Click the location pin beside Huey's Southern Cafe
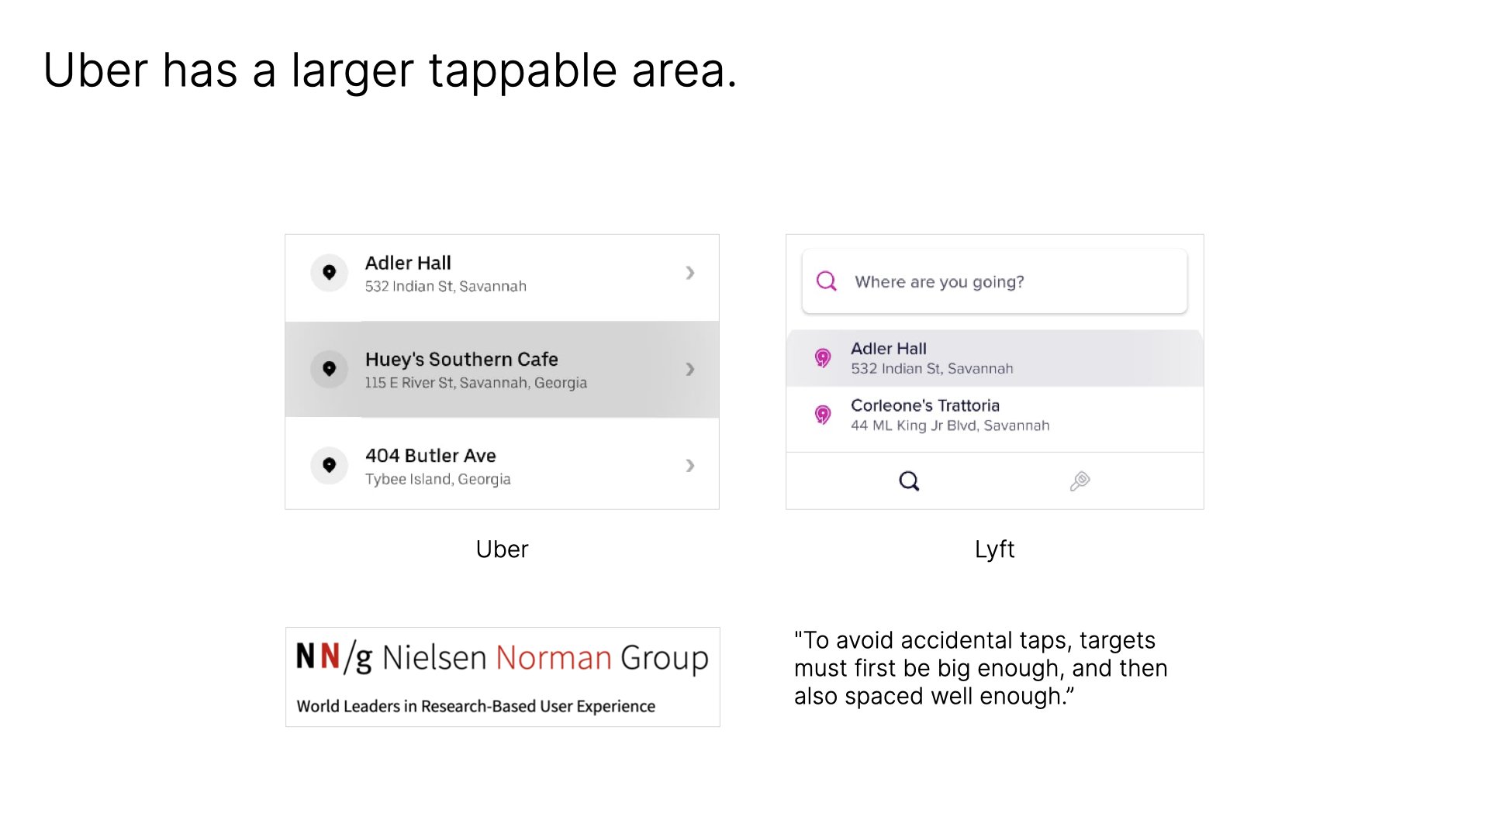This screenshot has width=1489, height=837. coord(329,369)
